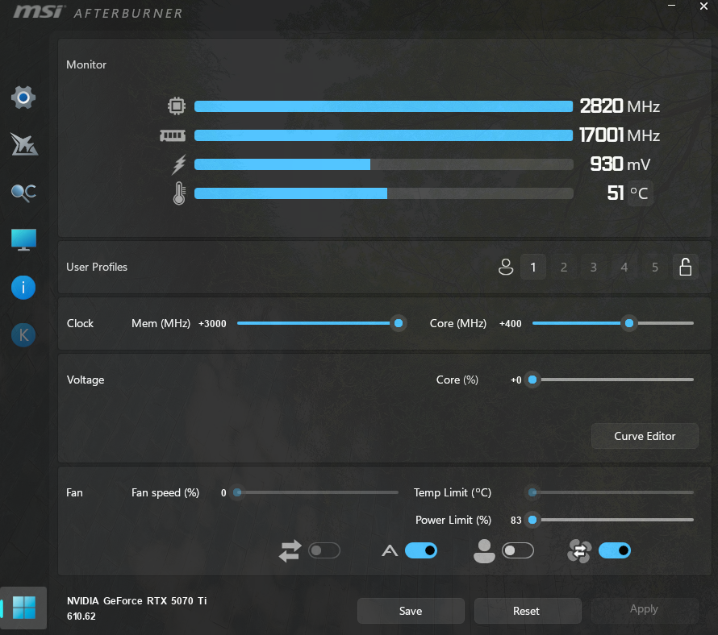718x635 pixels.
Task: Click the NVIDIA GeForce RTX 5070 Ti label
Action: point(137,600)
